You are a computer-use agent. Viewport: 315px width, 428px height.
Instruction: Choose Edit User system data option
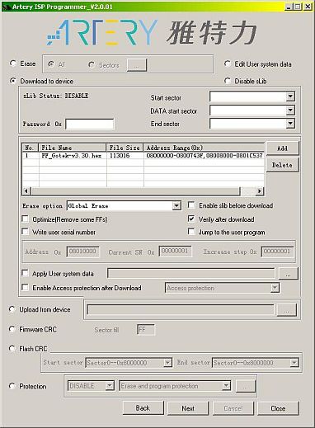click(227, 63)
